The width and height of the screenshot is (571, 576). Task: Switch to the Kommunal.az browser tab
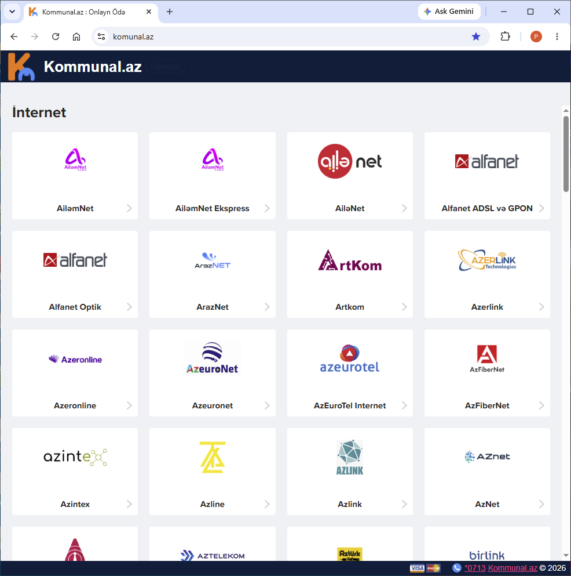pos(90,12)
